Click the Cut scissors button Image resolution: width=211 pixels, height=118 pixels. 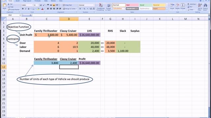coord(10,4)
